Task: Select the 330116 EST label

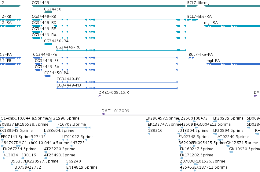Action: [x=29, y=155]
